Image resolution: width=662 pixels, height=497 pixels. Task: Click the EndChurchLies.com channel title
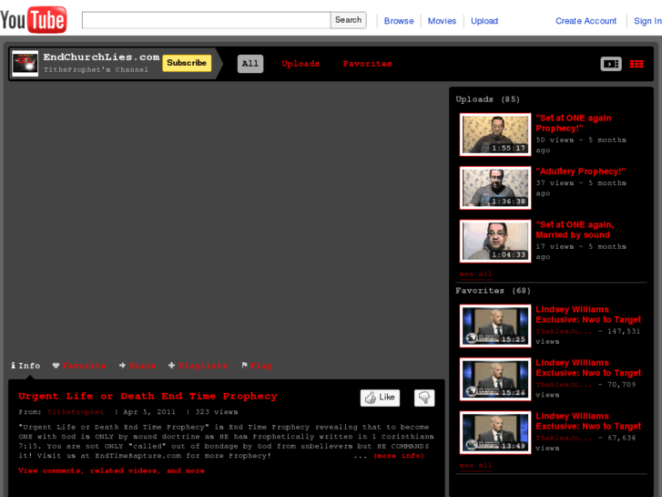coord(101,57)
